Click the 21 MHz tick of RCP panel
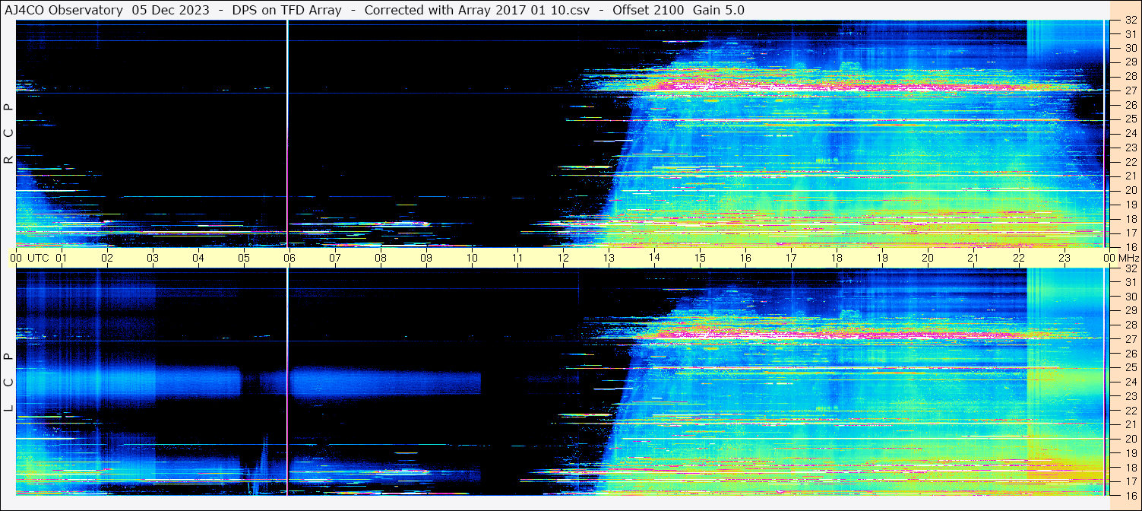The height and width of the screenshot is (511, 1142). point(1130,176)
